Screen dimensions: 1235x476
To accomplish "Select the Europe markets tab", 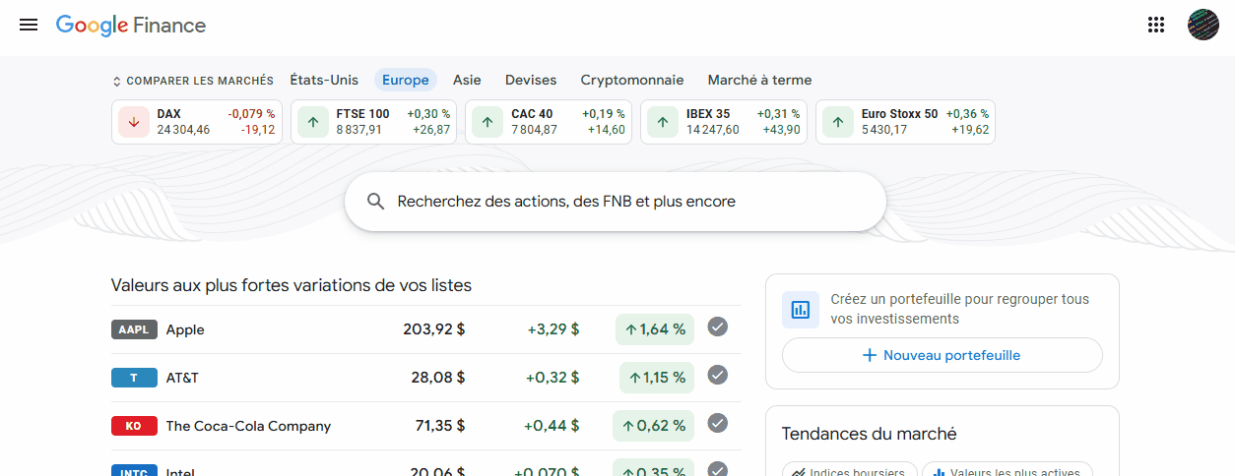I will (x=406, y=80).
